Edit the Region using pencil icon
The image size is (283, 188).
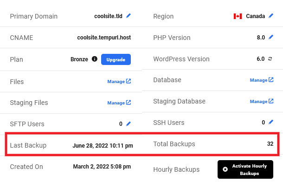(271, 16)
